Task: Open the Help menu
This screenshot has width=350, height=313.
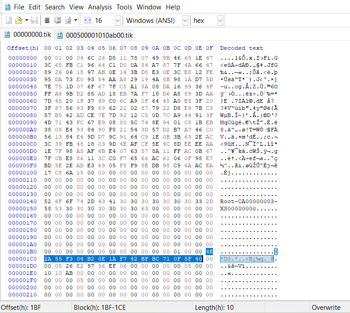Action: click(173, 7)
